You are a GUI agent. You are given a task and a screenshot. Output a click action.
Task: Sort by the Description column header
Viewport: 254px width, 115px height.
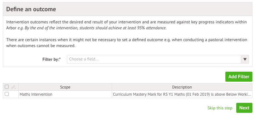[182, 87]
